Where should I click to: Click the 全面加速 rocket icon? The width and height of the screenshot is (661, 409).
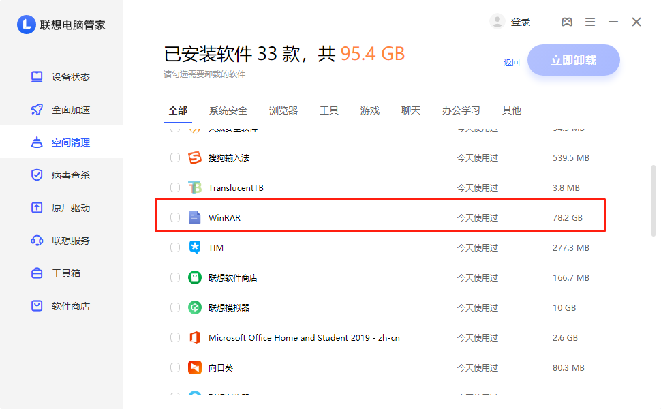tap(37, 110)
